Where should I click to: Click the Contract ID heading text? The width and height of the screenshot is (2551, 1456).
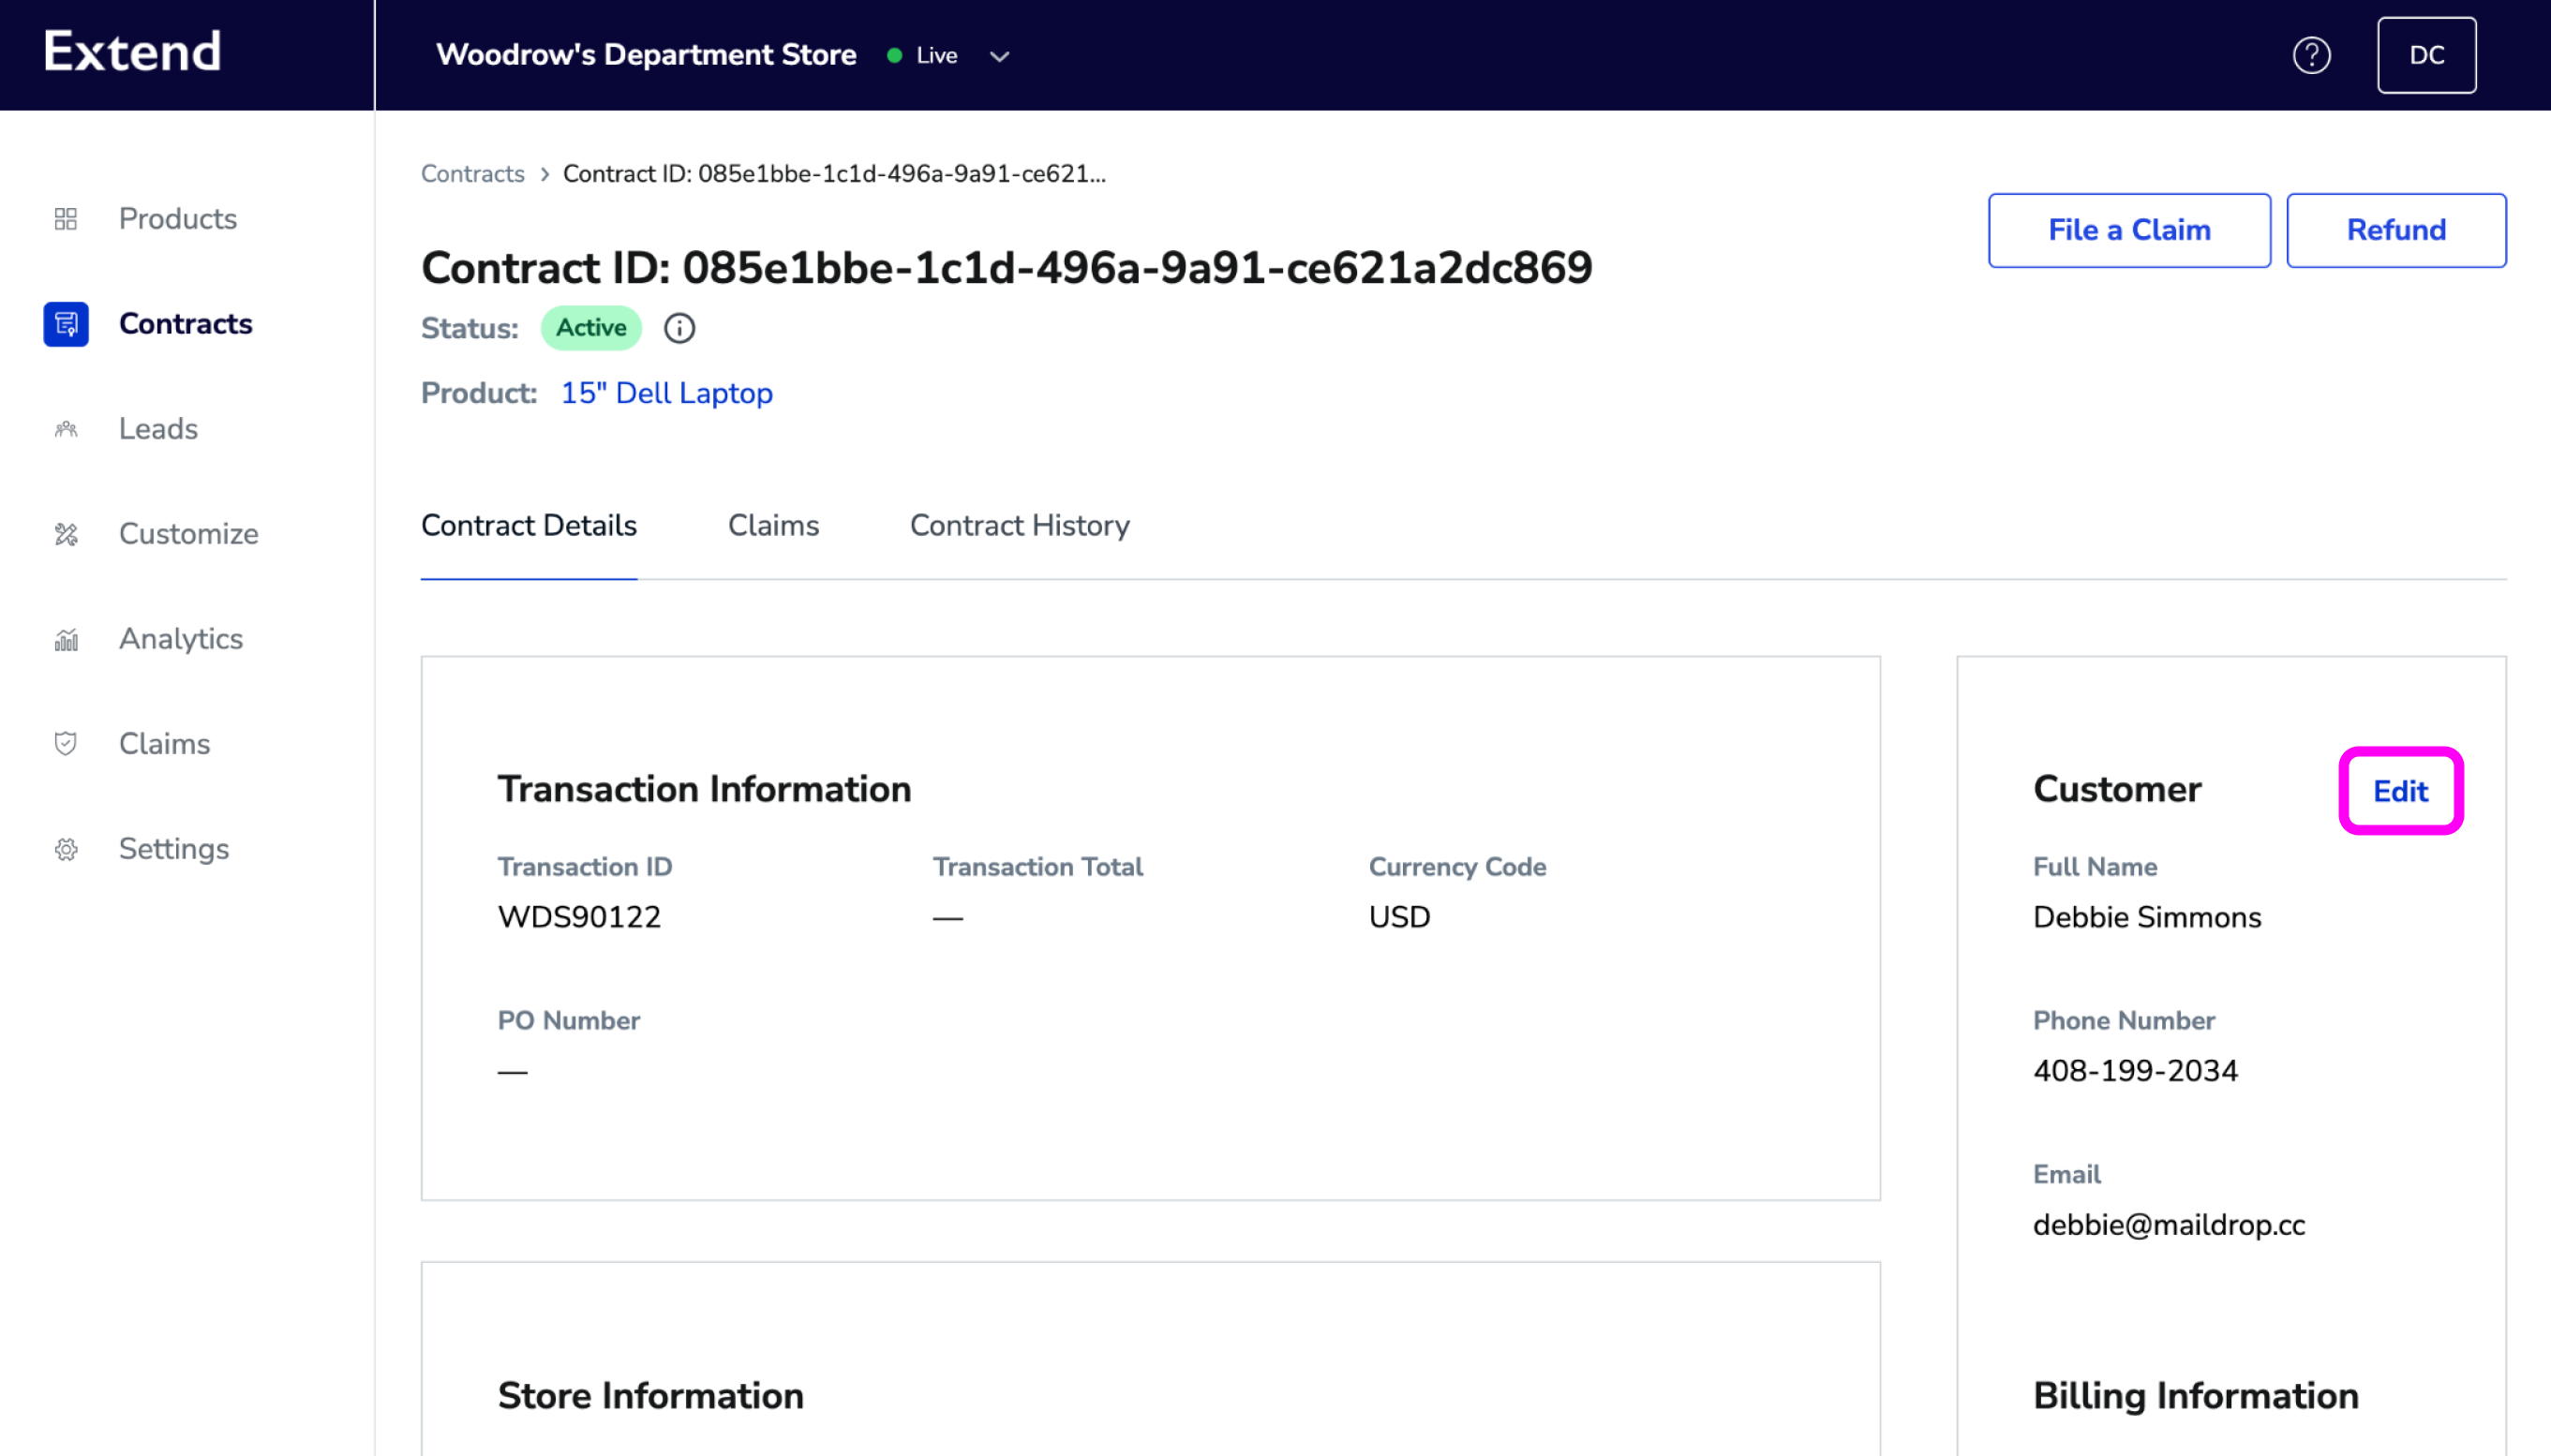[1006, 268]
